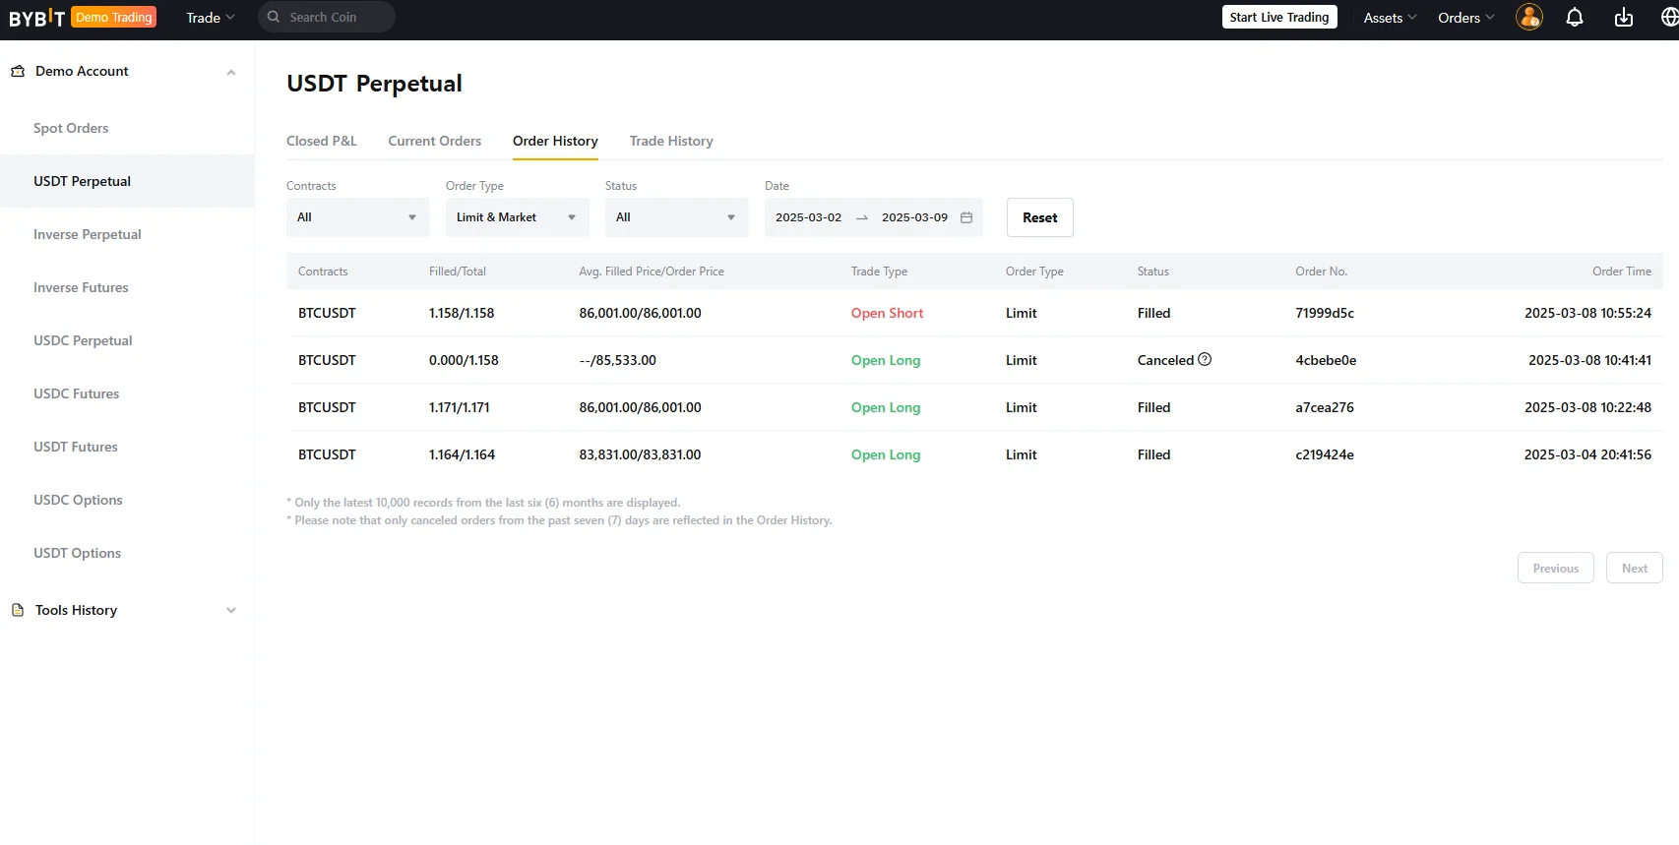Type in the Search Coin field

point(335,17)
